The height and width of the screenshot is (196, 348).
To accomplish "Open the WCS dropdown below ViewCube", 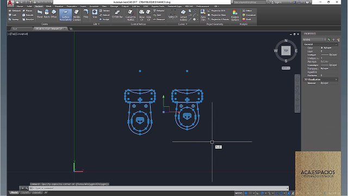I will tap(286, 68).
